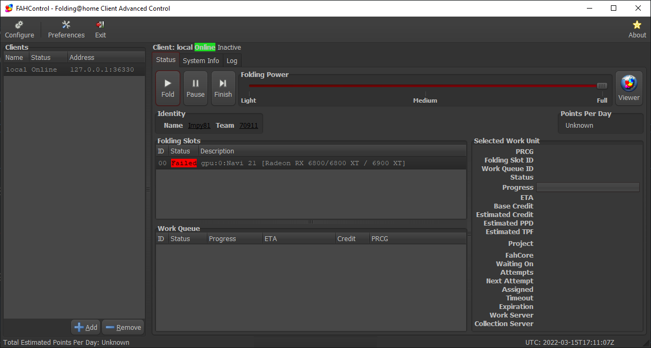Pause folding with the Pause button
Screen dimensions: 651x348
tap(196, 88)
